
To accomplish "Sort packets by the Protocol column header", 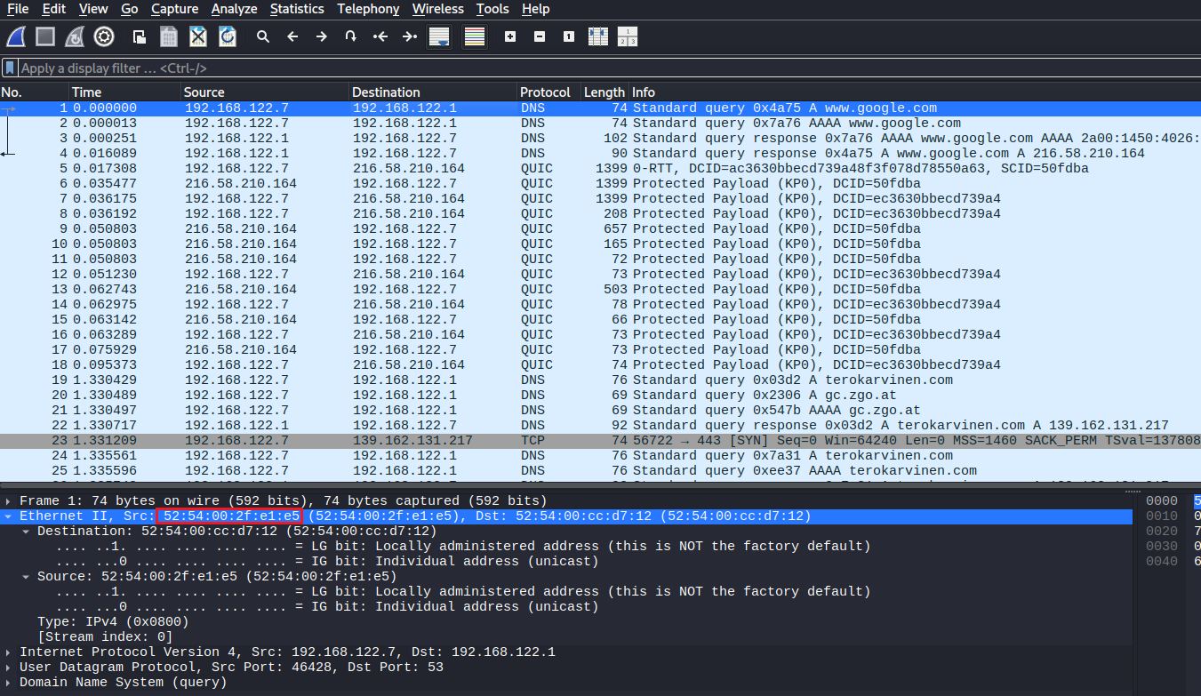I will (545, 92).
